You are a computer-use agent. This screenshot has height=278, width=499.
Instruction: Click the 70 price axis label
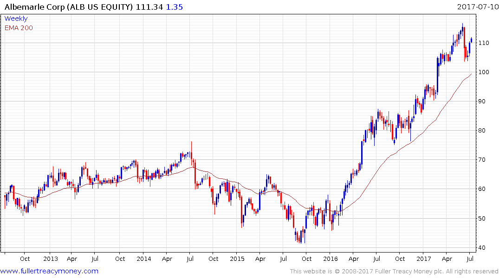tap(482, 160)
